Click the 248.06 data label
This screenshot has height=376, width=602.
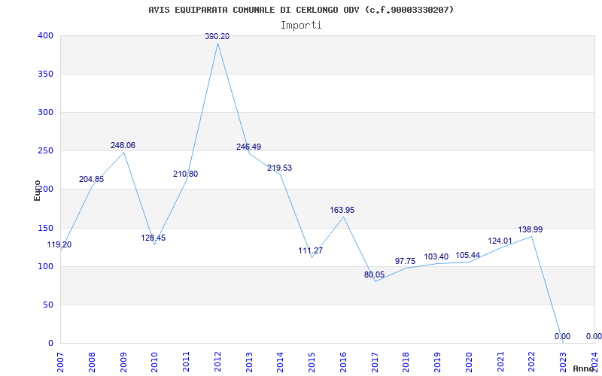click(x=123, y=145)
